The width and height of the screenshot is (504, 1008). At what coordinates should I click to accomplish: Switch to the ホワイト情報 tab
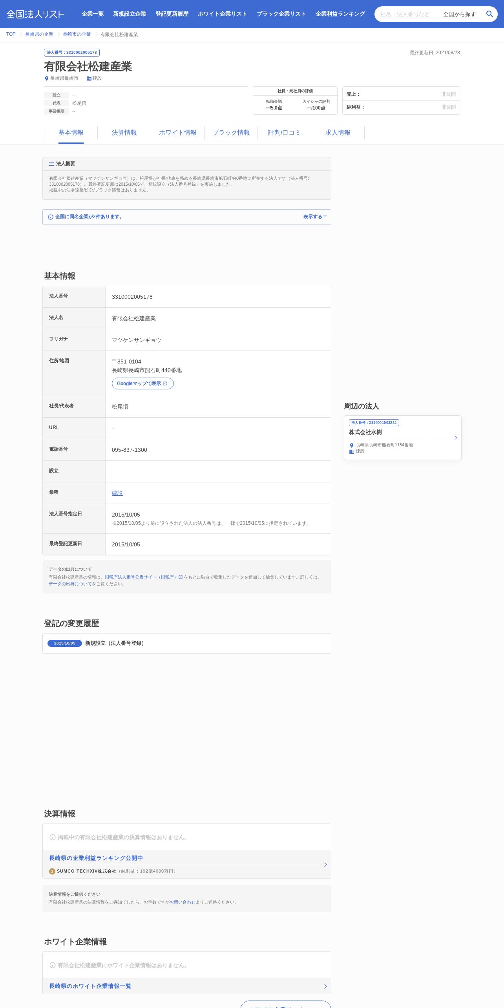point(178,133)
